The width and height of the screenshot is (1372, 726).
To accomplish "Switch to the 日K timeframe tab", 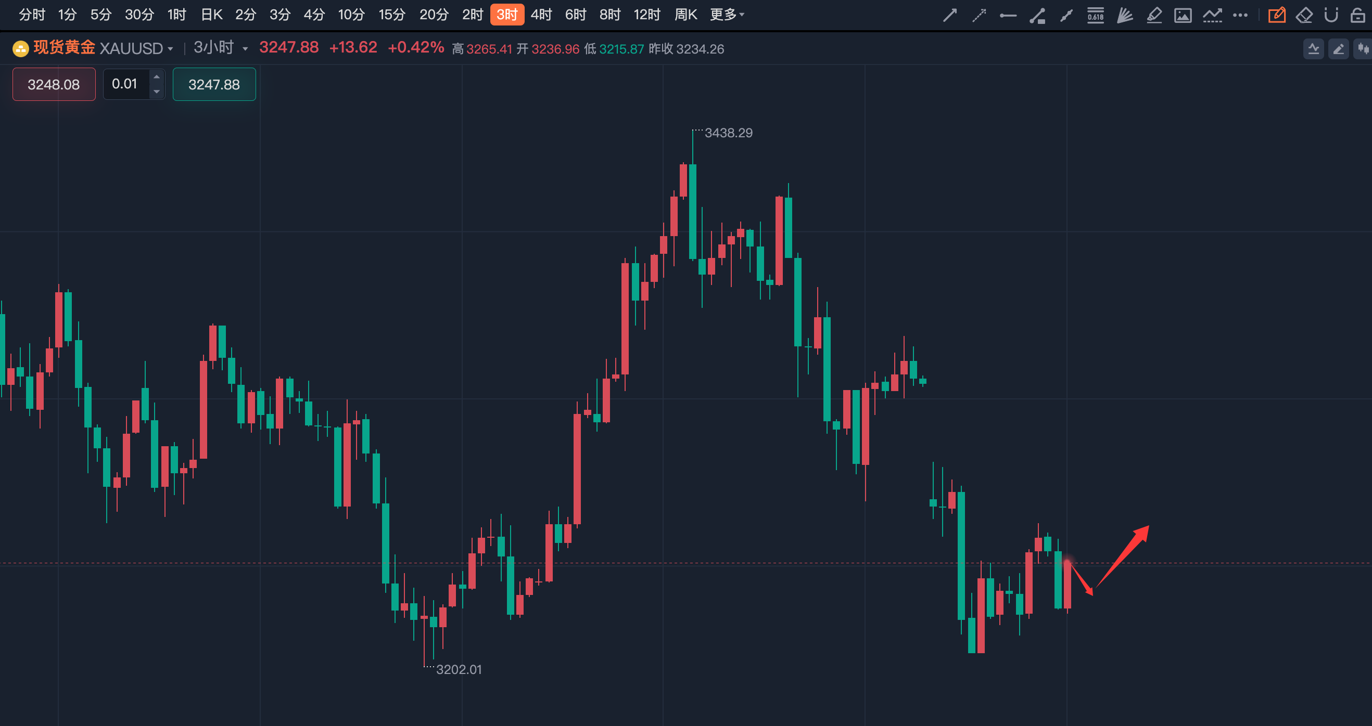I will (211, 15).
